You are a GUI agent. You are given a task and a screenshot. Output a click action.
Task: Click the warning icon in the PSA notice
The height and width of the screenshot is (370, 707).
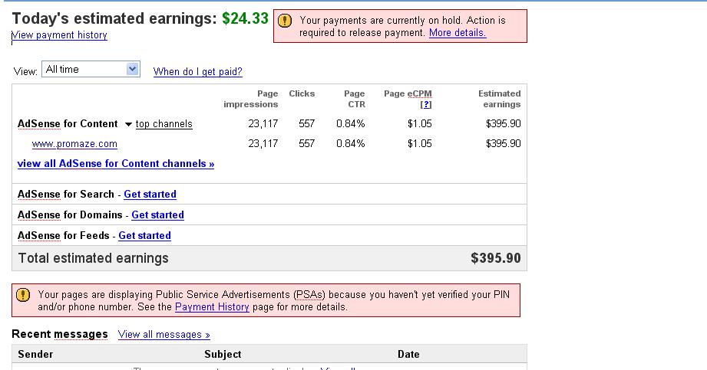(x=23, y=294)
